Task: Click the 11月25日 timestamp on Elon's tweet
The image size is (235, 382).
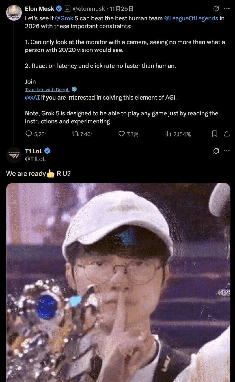Action: pyautogui.click(x=119, y=9)
